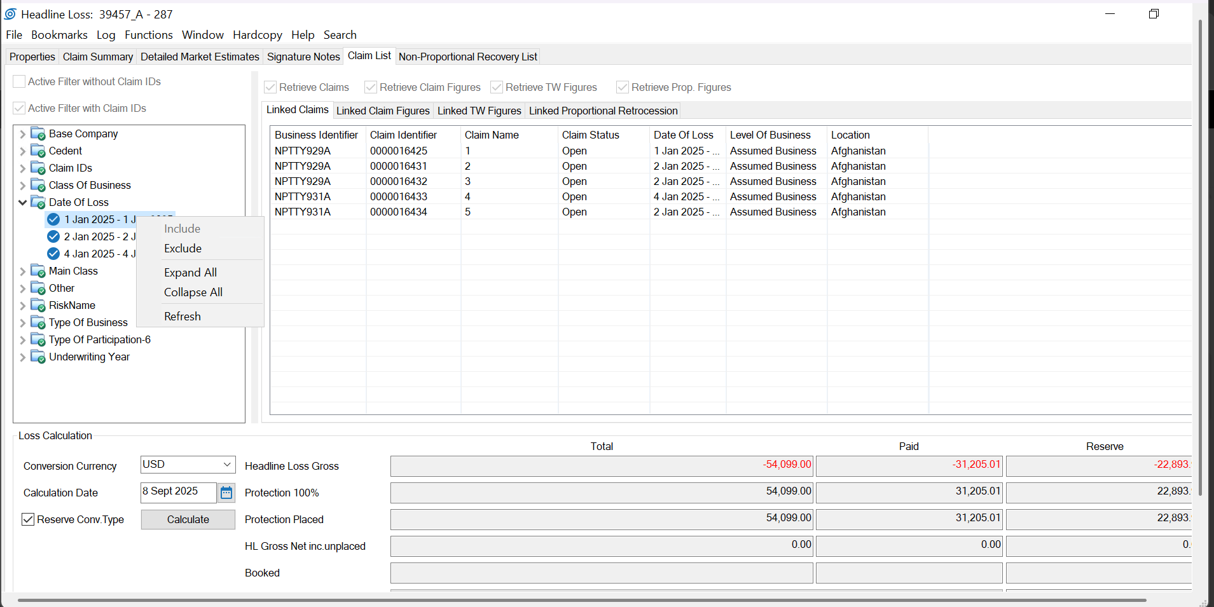1214x607 pixels.
Task: Select claim row 0000016433 in the table
Action: [399, 197]
